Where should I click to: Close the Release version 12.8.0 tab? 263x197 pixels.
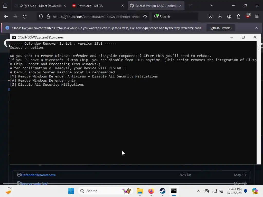tap(180, 6)
